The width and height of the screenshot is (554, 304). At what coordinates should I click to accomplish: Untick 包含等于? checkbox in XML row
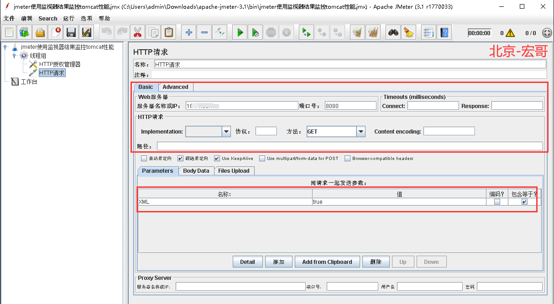pyautogui.click(x=525, y=202)
